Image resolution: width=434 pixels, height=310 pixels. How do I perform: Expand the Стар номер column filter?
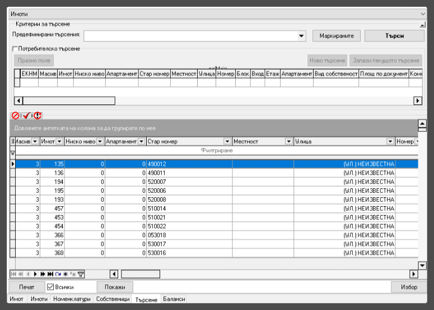coord(227,142)
